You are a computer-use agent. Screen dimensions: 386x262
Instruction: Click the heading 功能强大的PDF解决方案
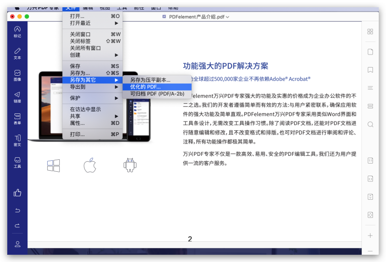point(225,66)
